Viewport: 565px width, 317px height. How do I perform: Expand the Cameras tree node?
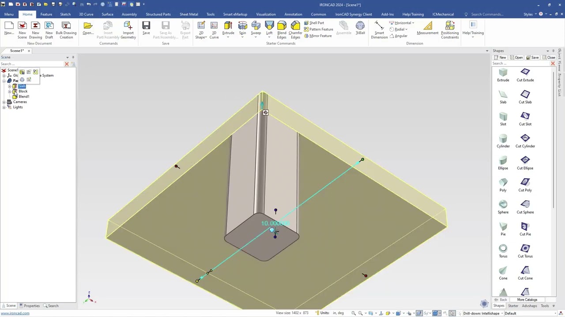(x=4, y=102)
